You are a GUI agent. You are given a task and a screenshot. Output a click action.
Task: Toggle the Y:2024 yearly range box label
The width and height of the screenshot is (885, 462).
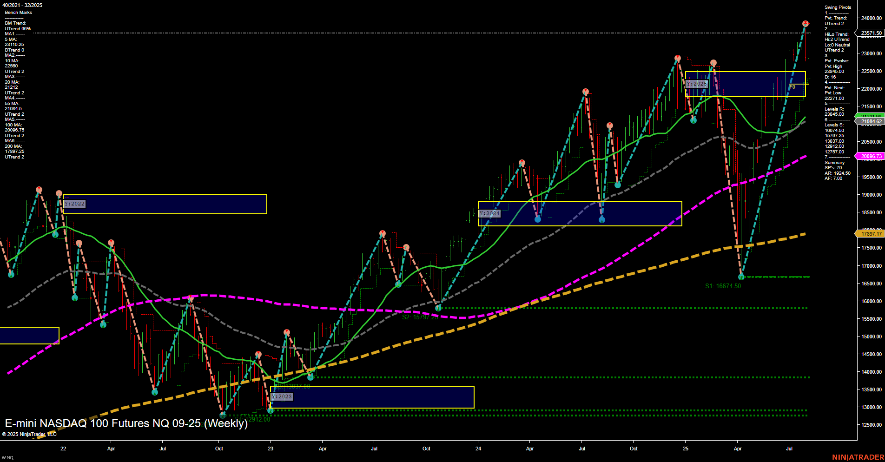click(489, 213)
